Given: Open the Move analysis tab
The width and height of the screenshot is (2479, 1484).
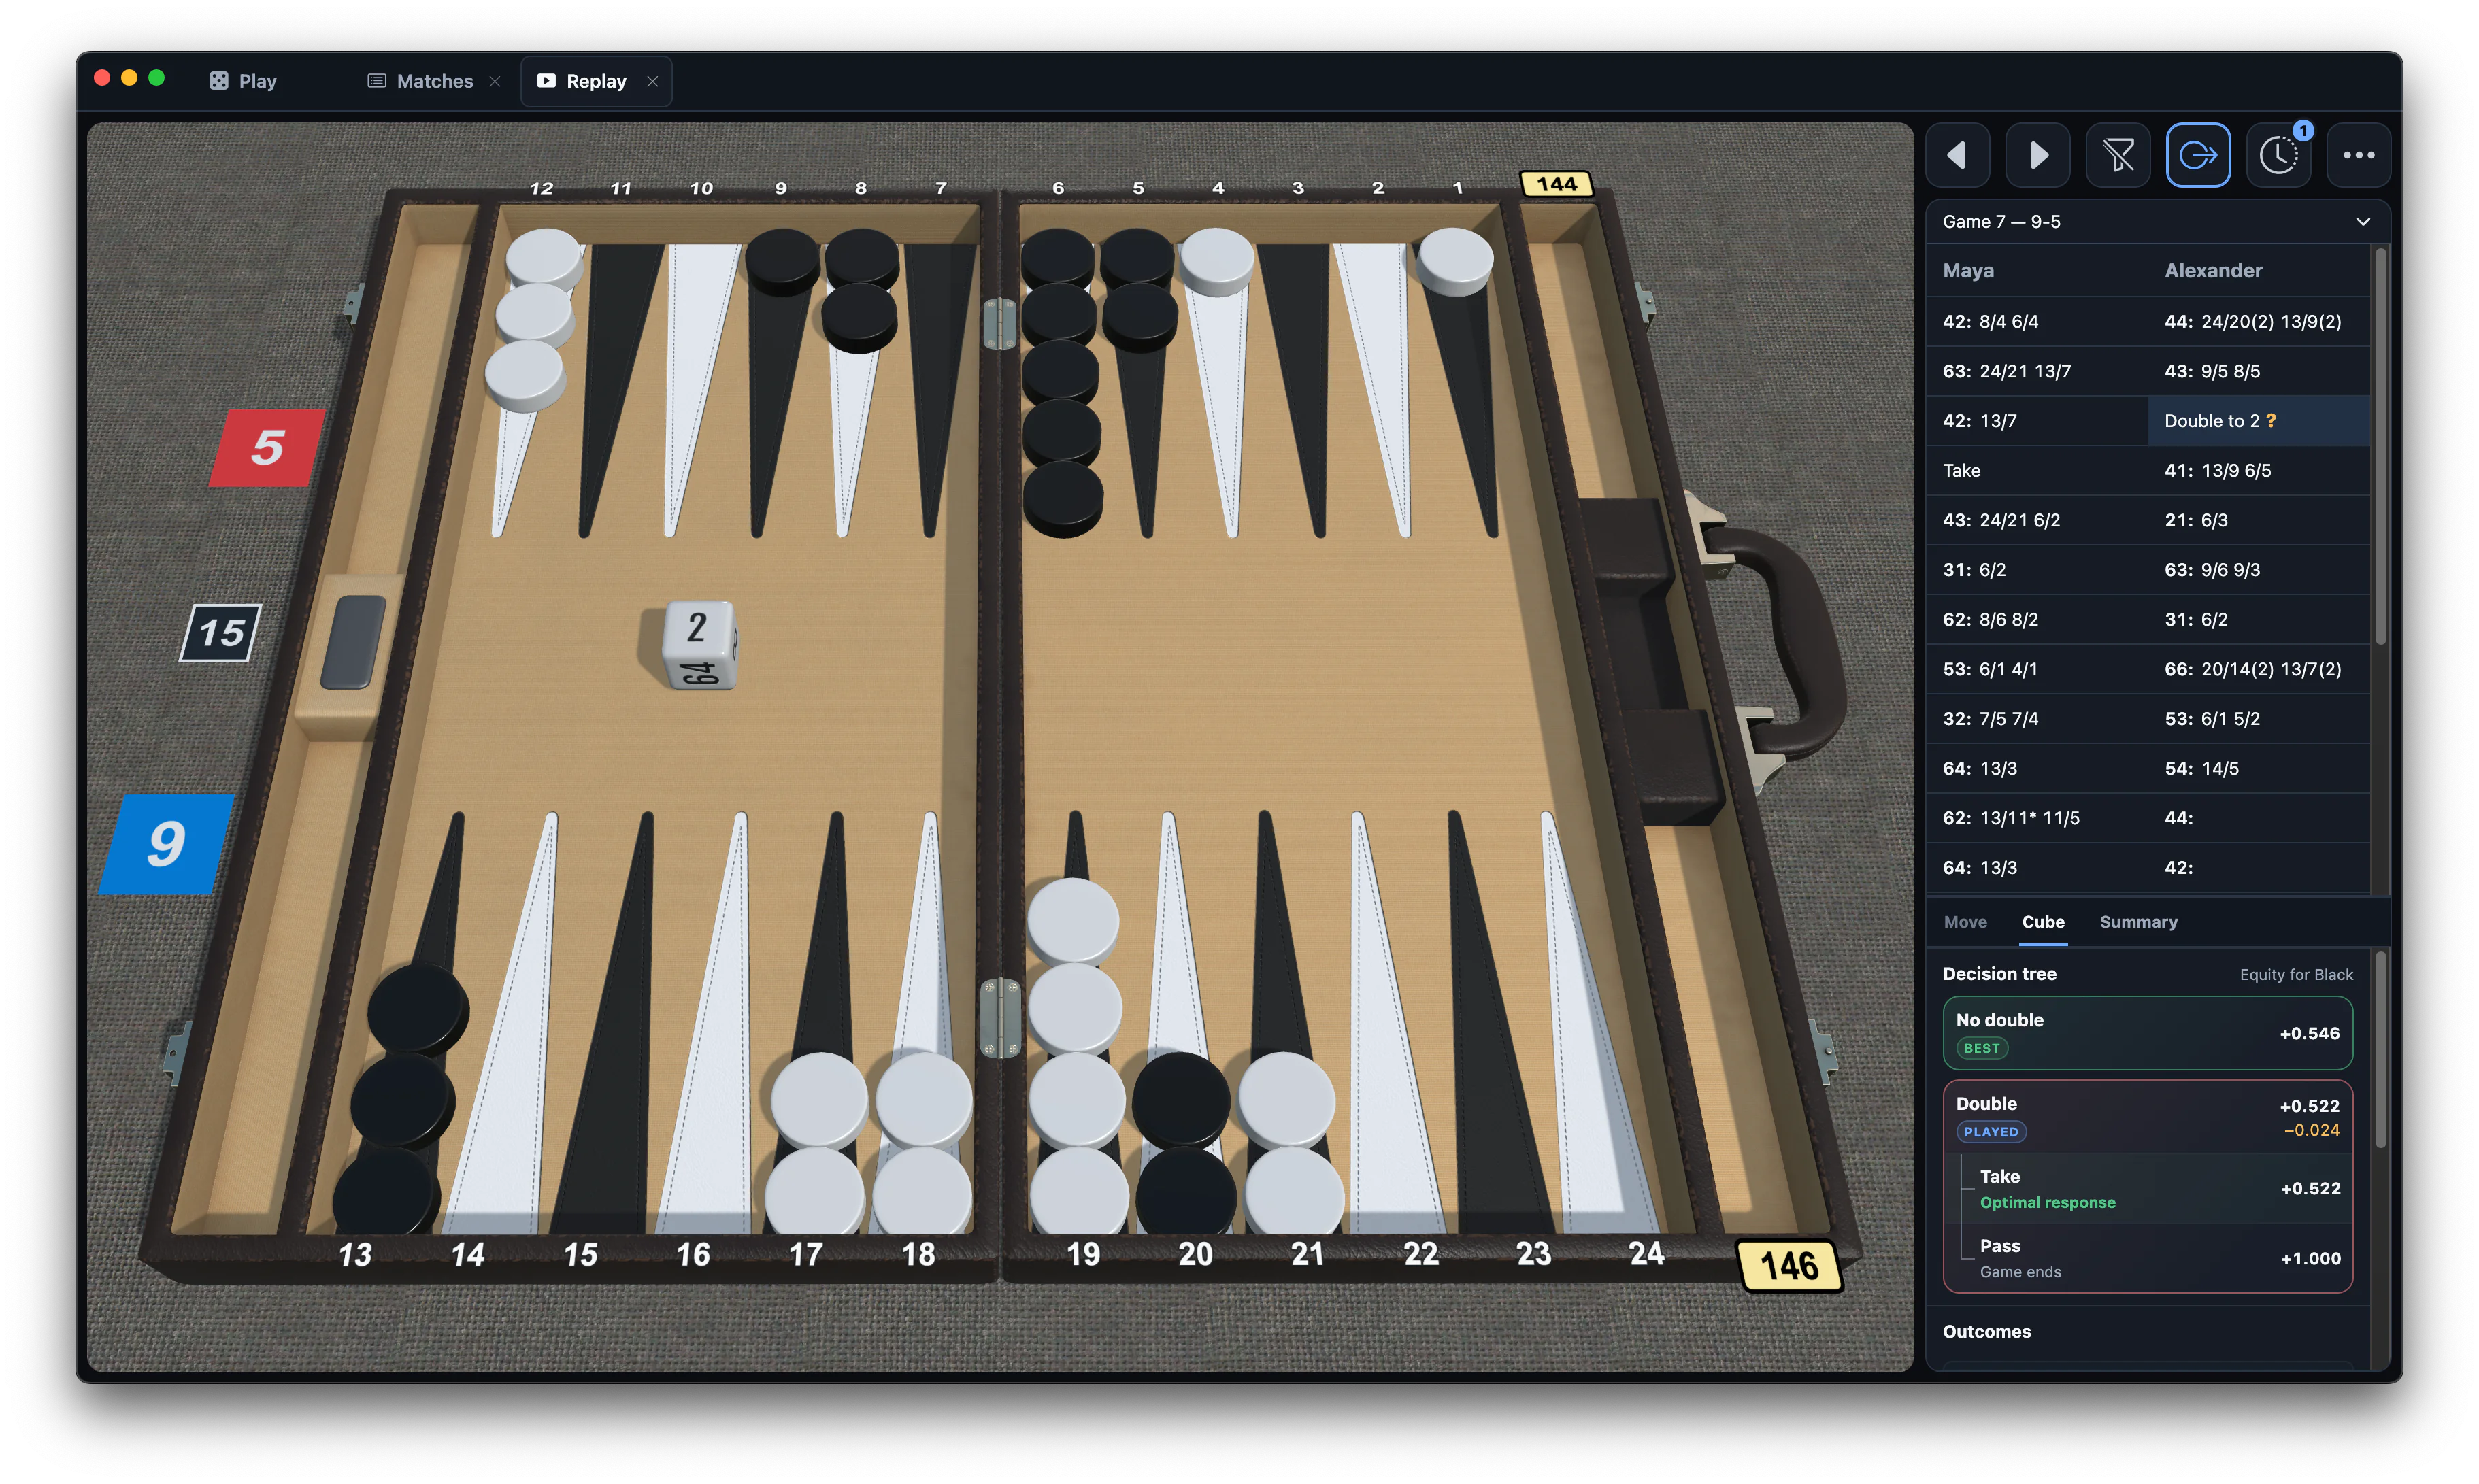Looking at the screenshot, I should pyautogui.click(x=1964, y=921).
